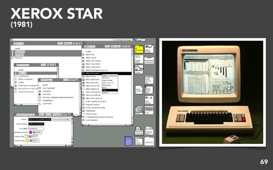The width and height of the screenshot is (273, 170).
Task: Click the violet Background Color swatch
Action: point(31,132)
